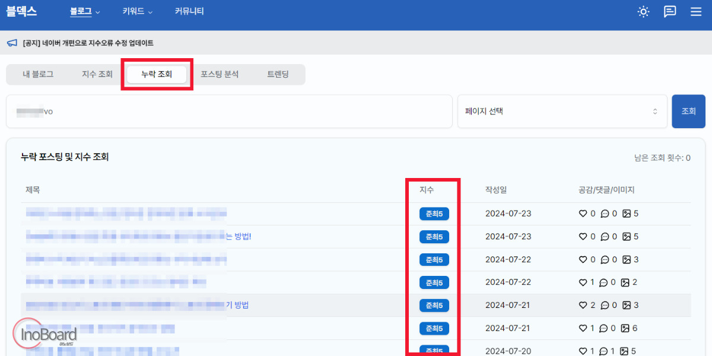Switch to the 지수 조회 tab
Image resolution: width=712 pixels, height=356 pixels.
click(x=97, y=74)
